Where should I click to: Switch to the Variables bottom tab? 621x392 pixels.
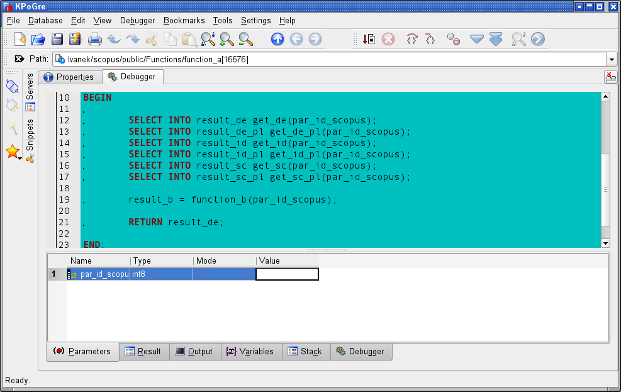250,351
